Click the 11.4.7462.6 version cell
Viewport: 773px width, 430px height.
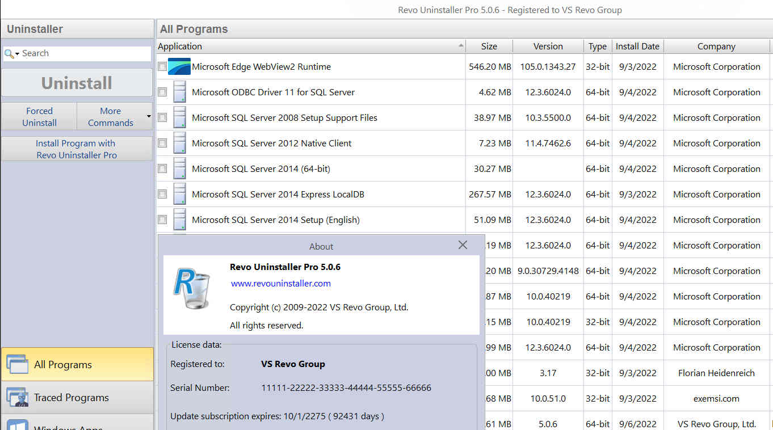click(x=548, y=143)
